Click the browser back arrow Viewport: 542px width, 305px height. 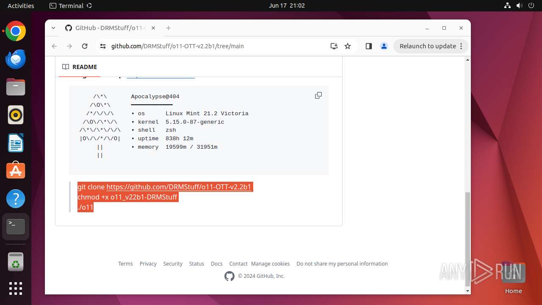pyautogui.click(x=54, y=46)
